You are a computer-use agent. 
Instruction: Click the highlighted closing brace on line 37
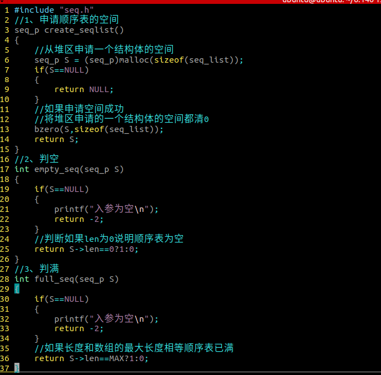coord(17,368)
